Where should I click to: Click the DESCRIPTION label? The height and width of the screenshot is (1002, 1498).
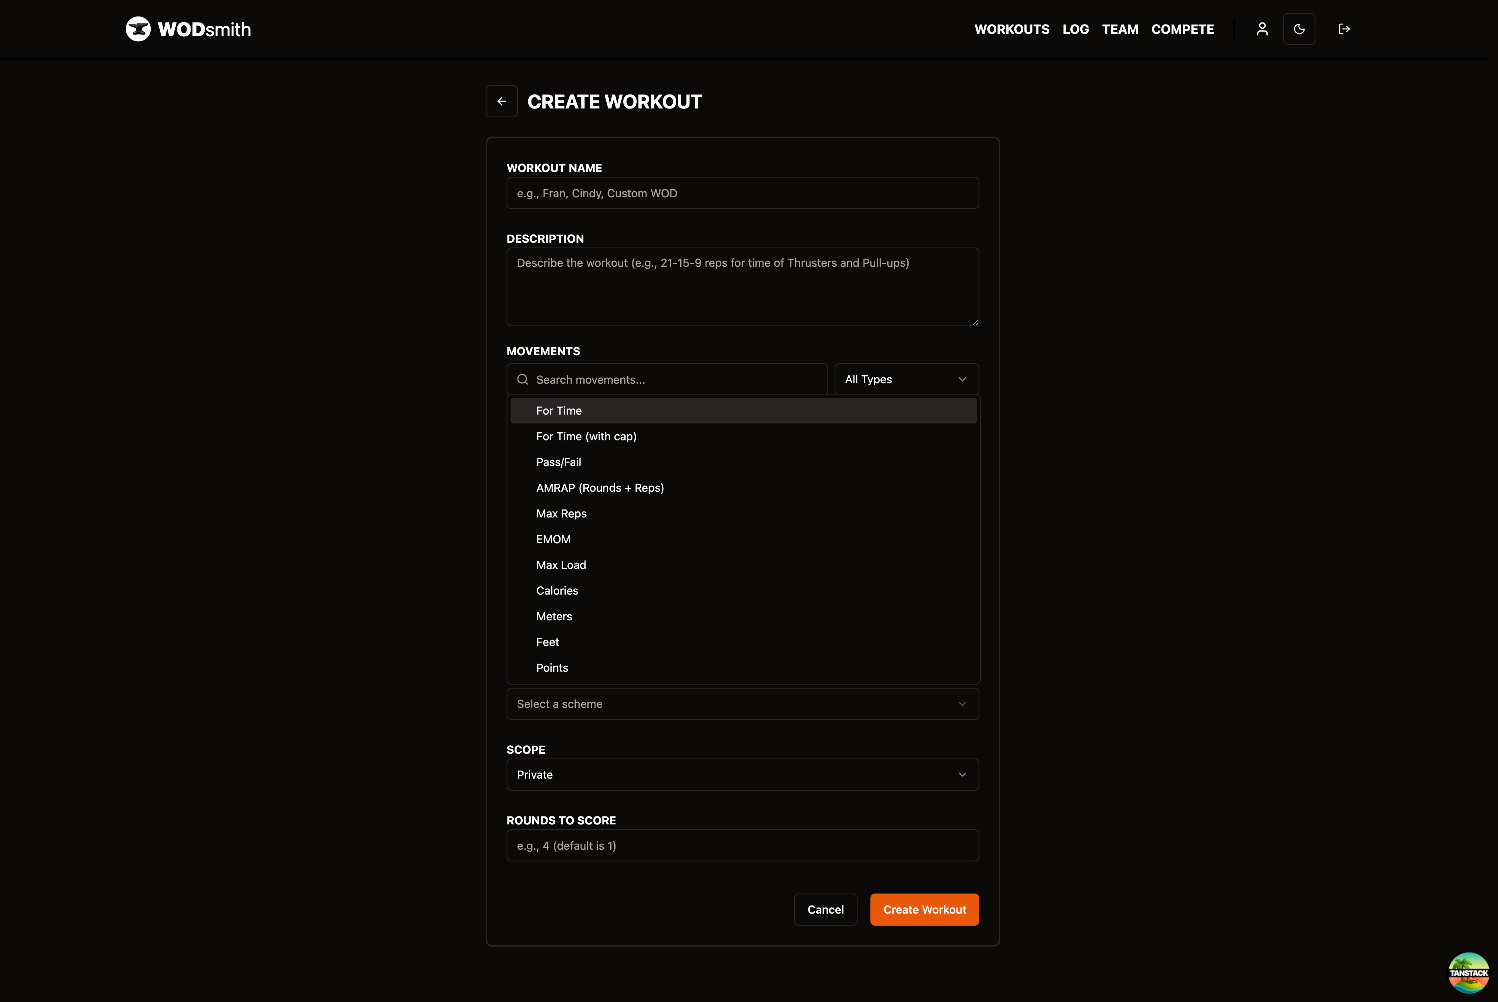tap(545, 239)
